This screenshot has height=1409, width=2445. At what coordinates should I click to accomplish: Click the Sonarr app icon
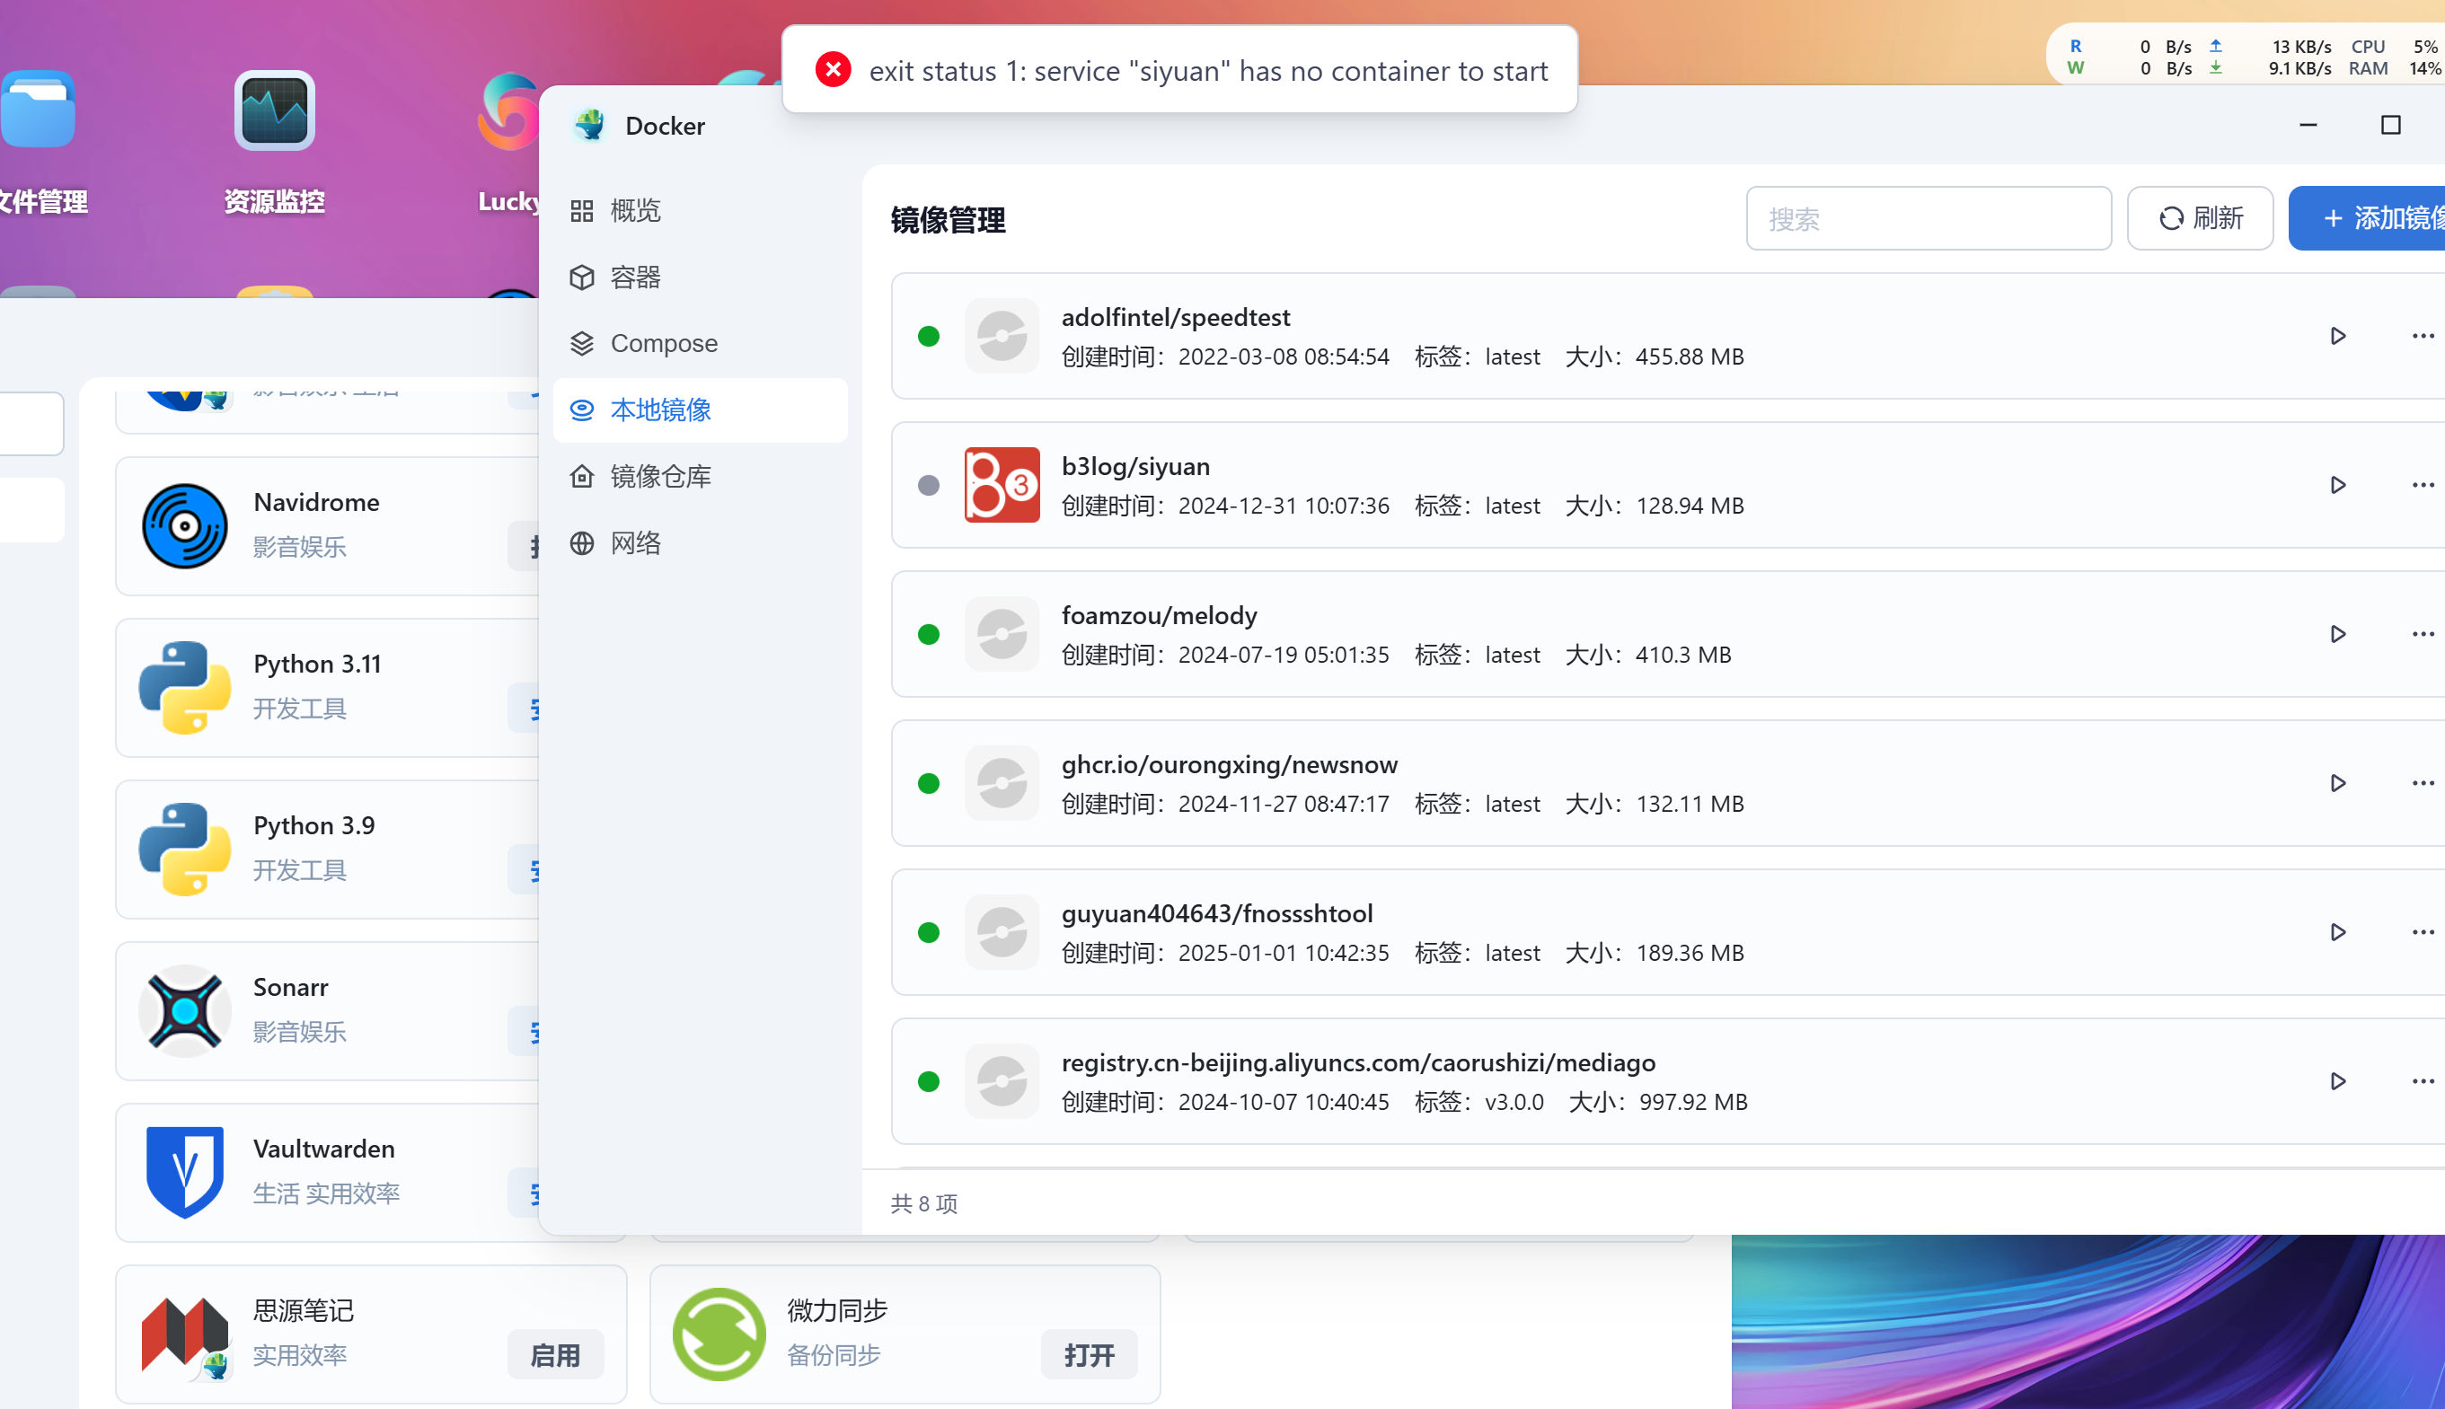(x=184, y=1011)
